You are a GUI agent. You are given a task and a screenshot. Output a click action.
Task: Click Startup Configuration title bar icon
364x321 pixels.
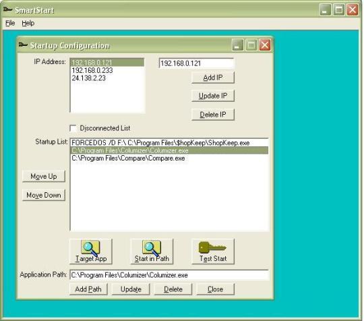click(x=23, y=45)
